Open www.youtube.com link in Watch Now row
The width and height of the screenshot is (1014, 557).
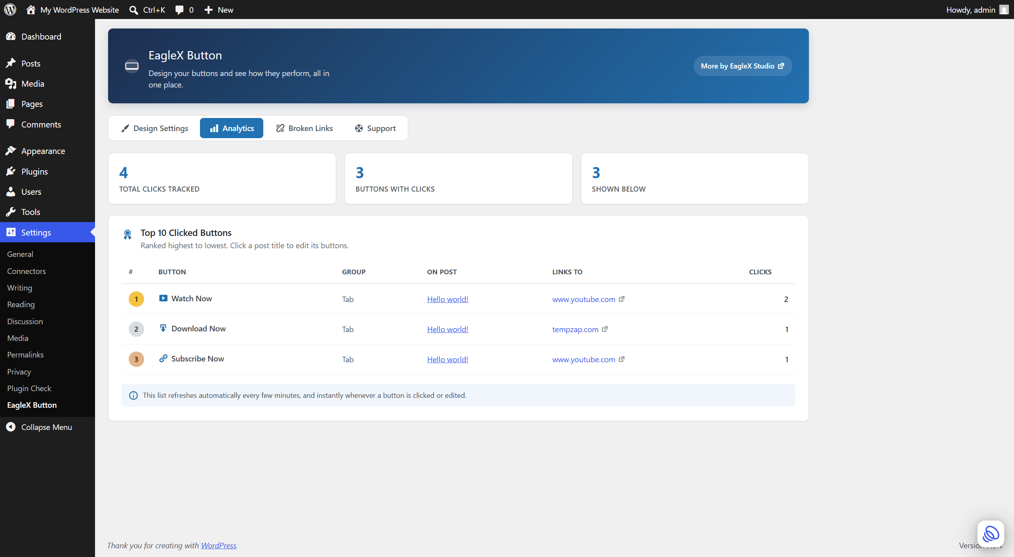pos(584,299)
